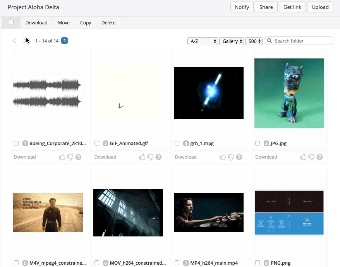
Task: Click the help icon under GIF_Animated.gif
Action: (x=159, y=157)
